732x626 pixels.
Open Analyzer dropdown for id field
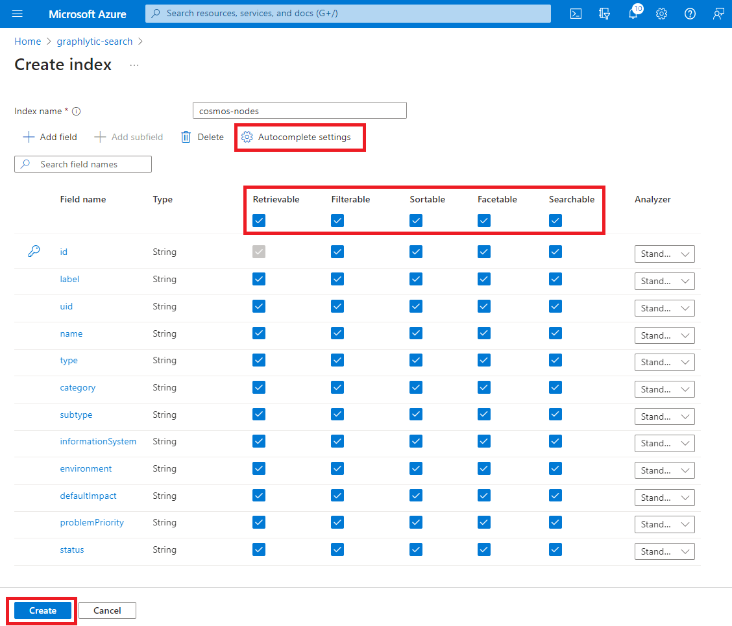coord(665,254)
